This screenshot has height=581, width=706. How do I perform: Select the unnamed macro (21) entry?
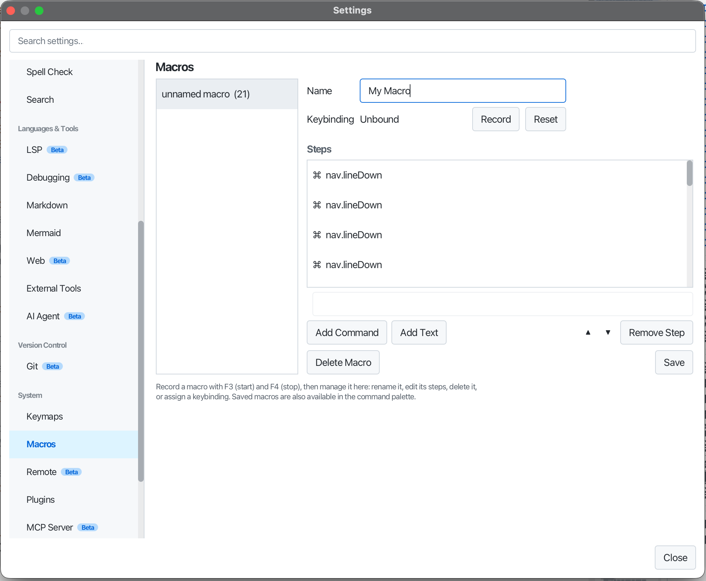click(227, 94)
